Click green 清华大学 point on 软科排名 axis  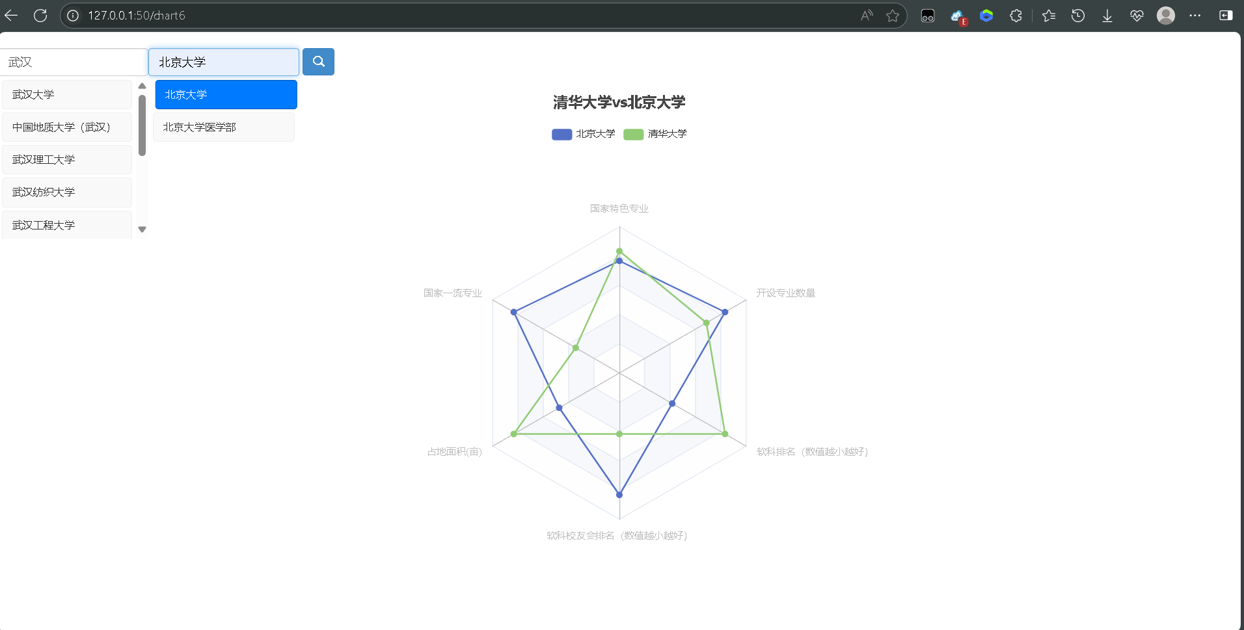725,434
